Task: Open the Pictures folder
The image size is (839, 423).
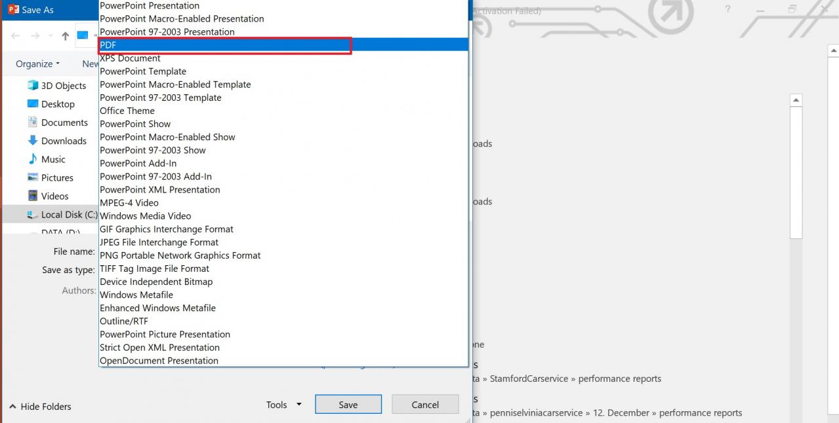Action: click(x=58, y=177)
